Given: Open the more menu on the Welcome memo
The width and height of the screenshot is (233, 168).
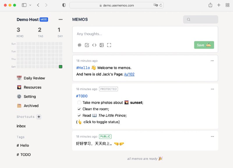Looking at the screenshot, I should coord(212,61).
